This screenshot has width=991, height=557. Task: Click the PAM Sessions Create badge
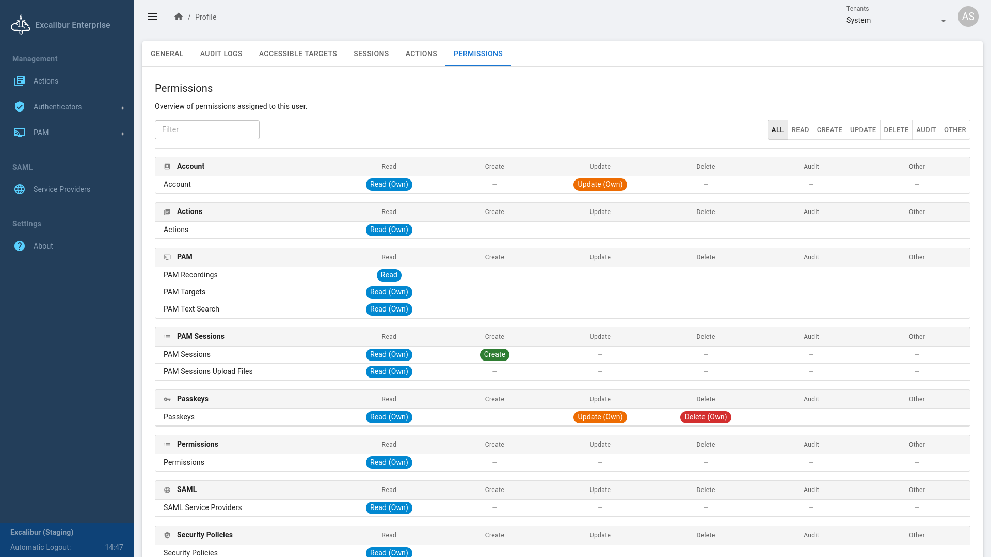pos(494,354)
